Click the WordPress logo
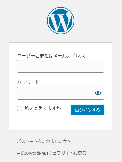Viewport: 122px width, 162px height. click(61, 21)
